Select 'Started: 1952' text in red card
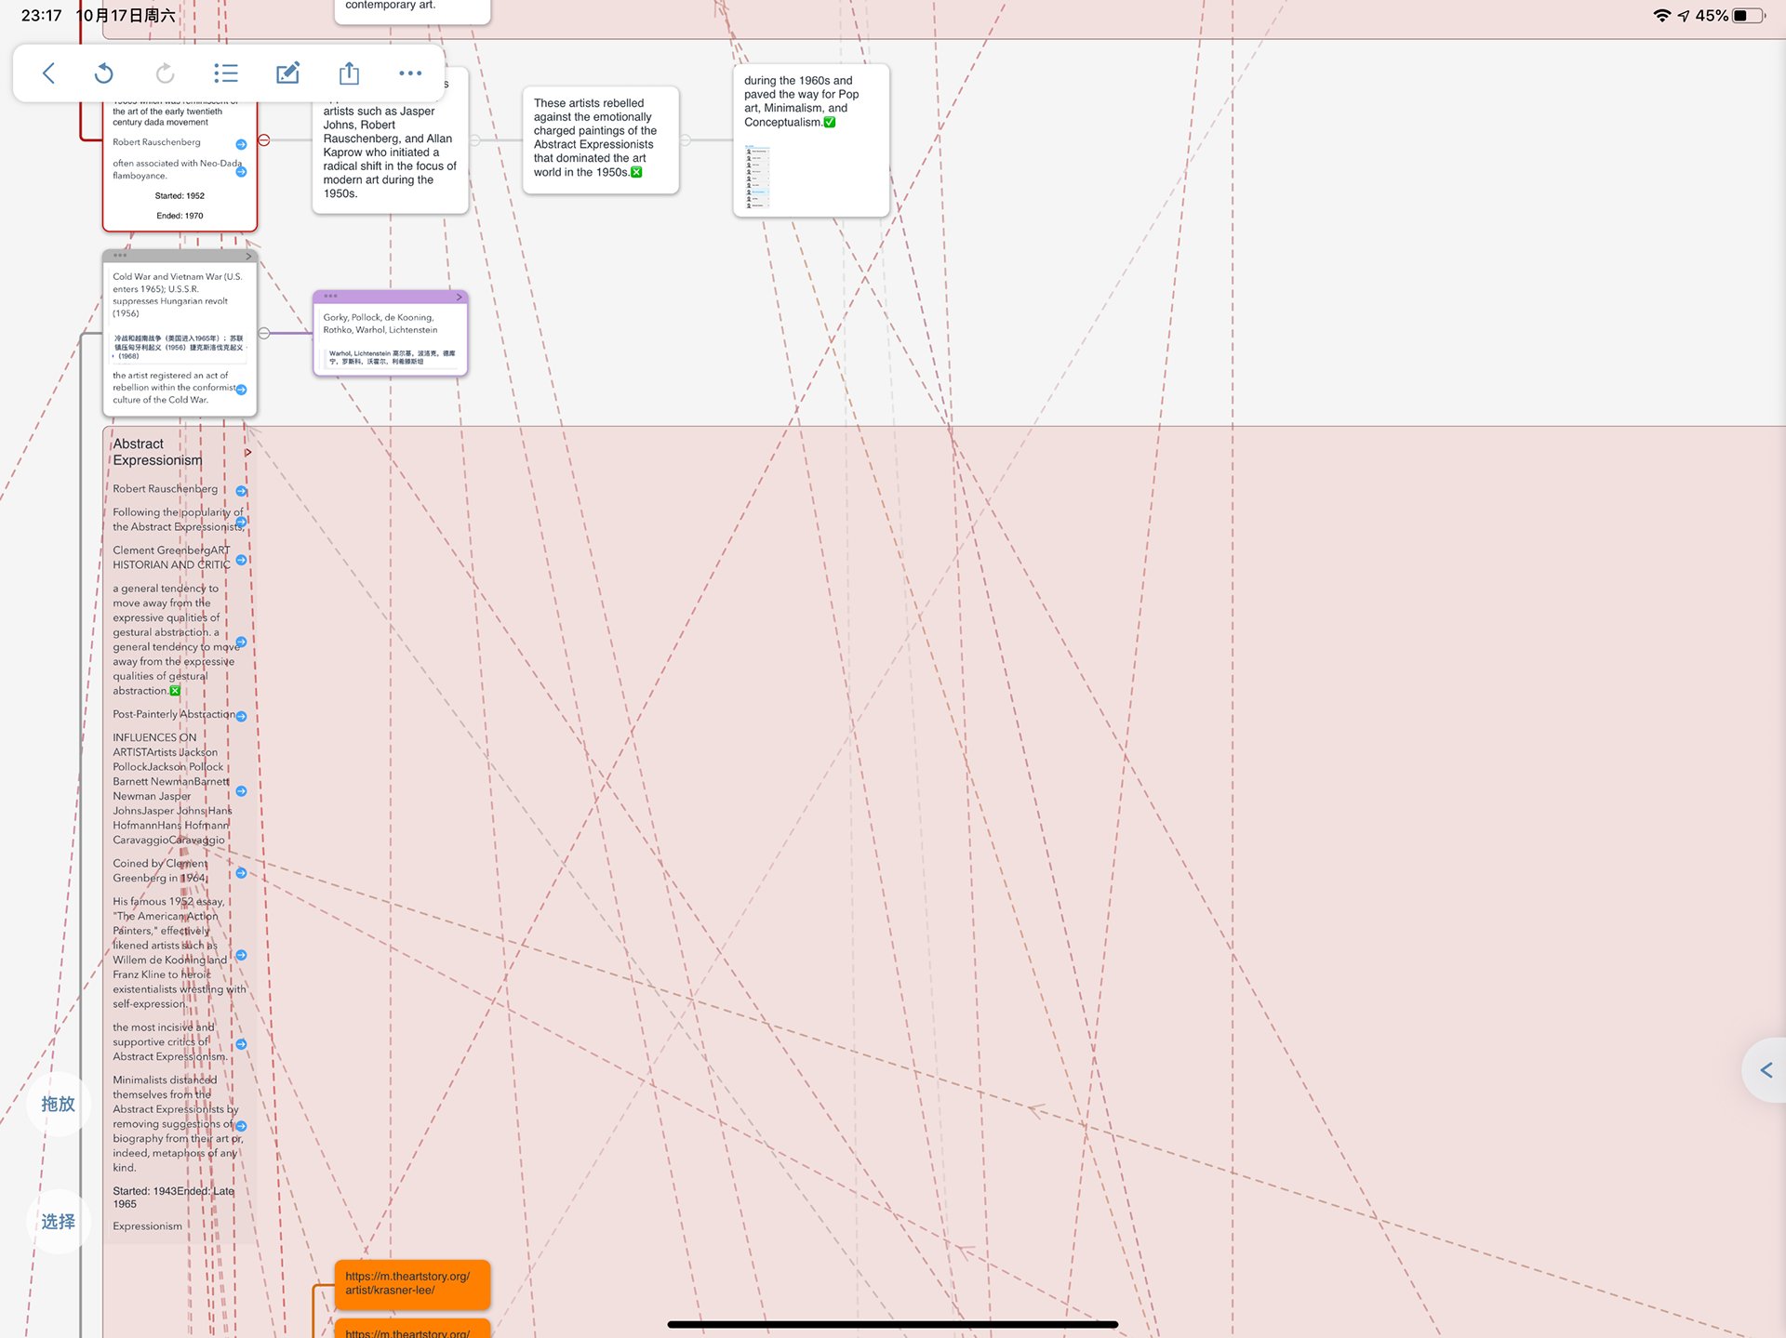Image resolution: width=1786 pixels, height=1338 pixels. (180, 196)
